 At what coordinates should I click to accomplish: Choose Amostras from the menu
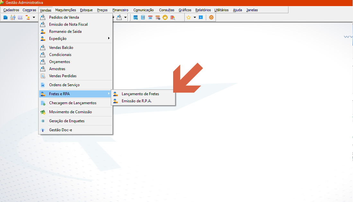[75, 69]
